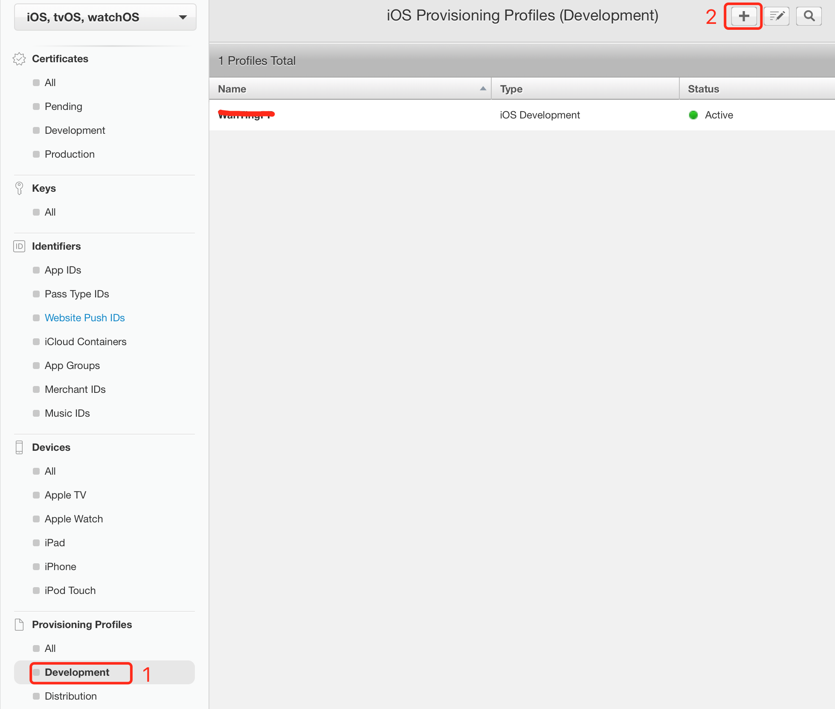The image size is (835, 709).
Task: Select the iOS Development profile row
Action: point(539,115)
